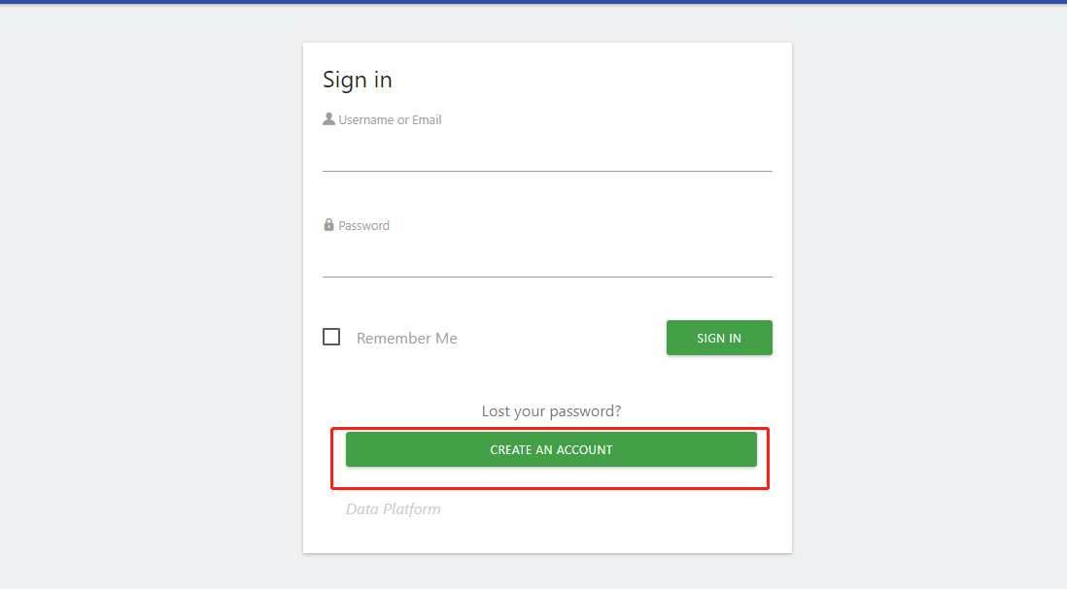Click the Create An Account button
The image size is (1067, 589).
[551, 449]
